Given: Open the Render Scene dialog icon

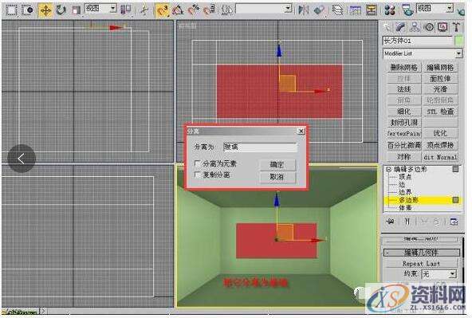Looking at the screenshot, I should [407, 10].
